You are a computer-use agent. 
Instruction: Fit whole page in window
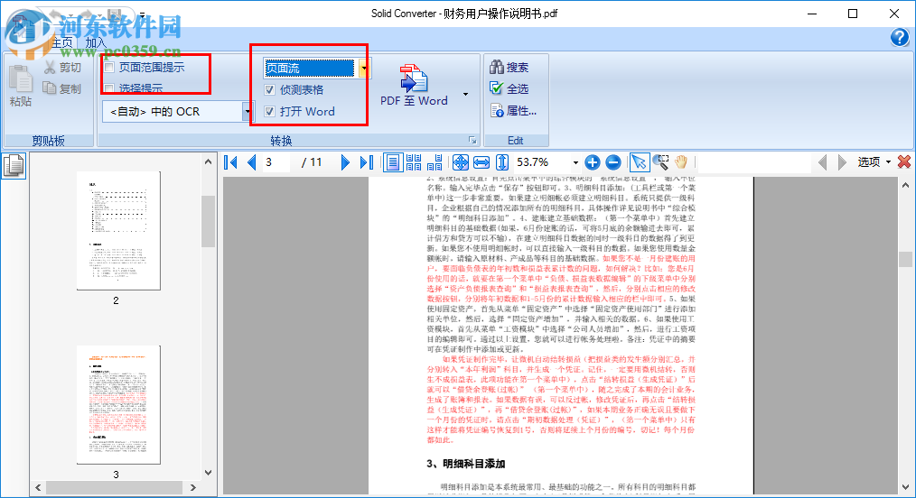point(461,162)
